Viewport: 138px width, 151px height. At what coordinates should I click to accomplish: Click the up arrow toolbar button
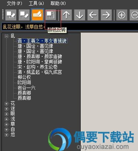pyautogui.click(x=66, y=15)
